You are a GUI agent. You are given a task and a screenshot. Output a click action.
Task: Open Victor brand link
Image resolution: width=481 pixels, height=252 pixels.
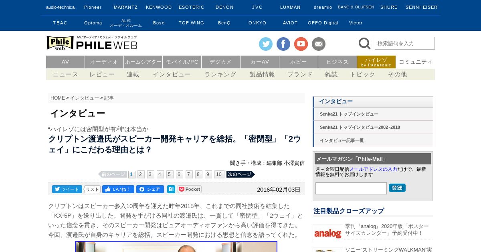click(x=356, y=23)
